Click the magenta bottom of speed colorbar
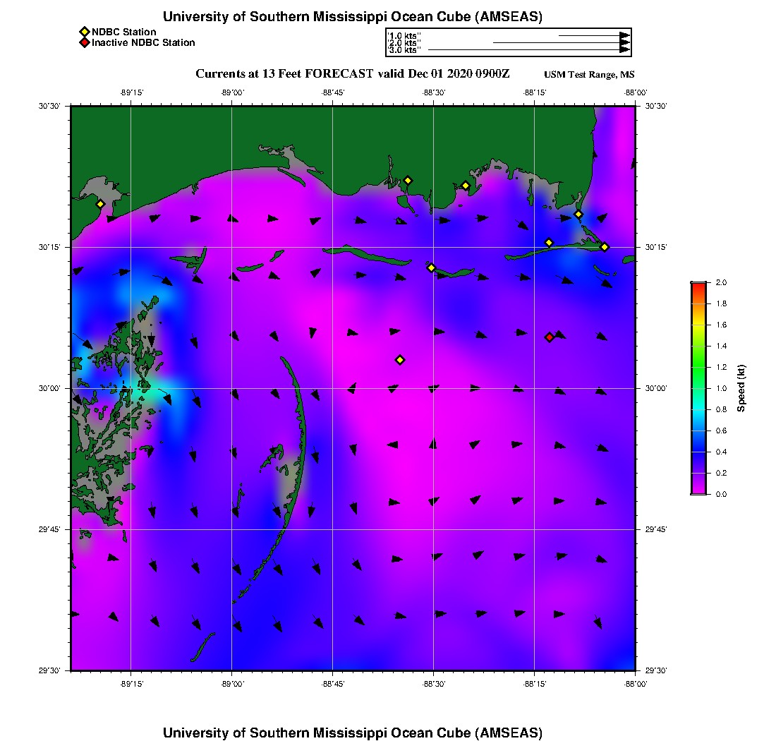776x741 pixels. 698,490
